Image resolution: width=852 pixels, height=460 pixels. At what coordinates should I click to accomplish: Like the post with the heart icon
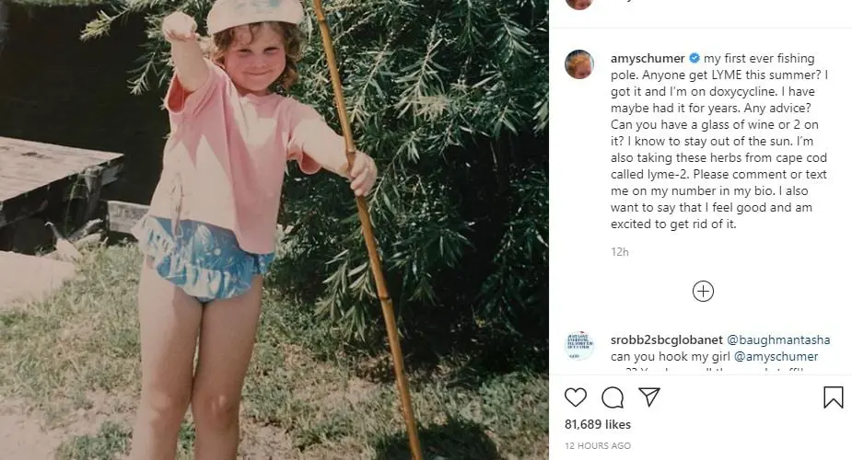(x=576, y=397)
